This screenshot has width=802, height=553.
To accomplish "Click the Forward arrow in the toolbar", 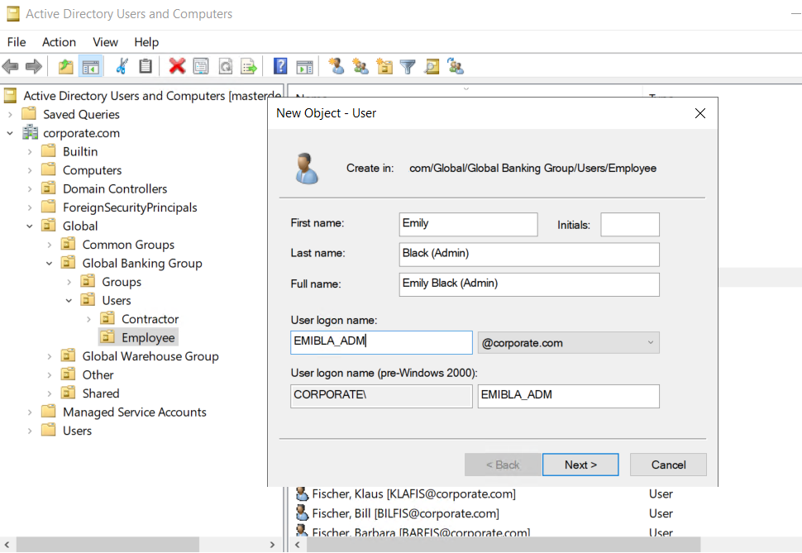I will tap(34, 66).
